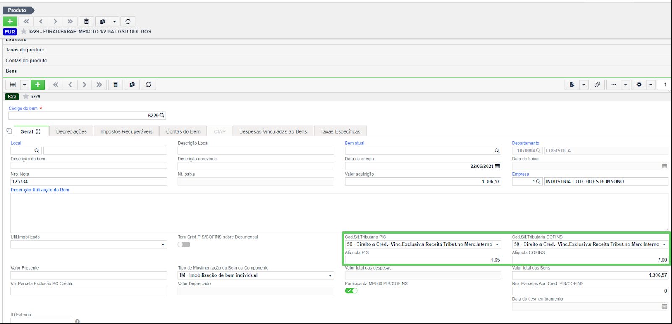Switch to Depreciações tab
This screenshot has height=324, width=672.
[71, 131]
